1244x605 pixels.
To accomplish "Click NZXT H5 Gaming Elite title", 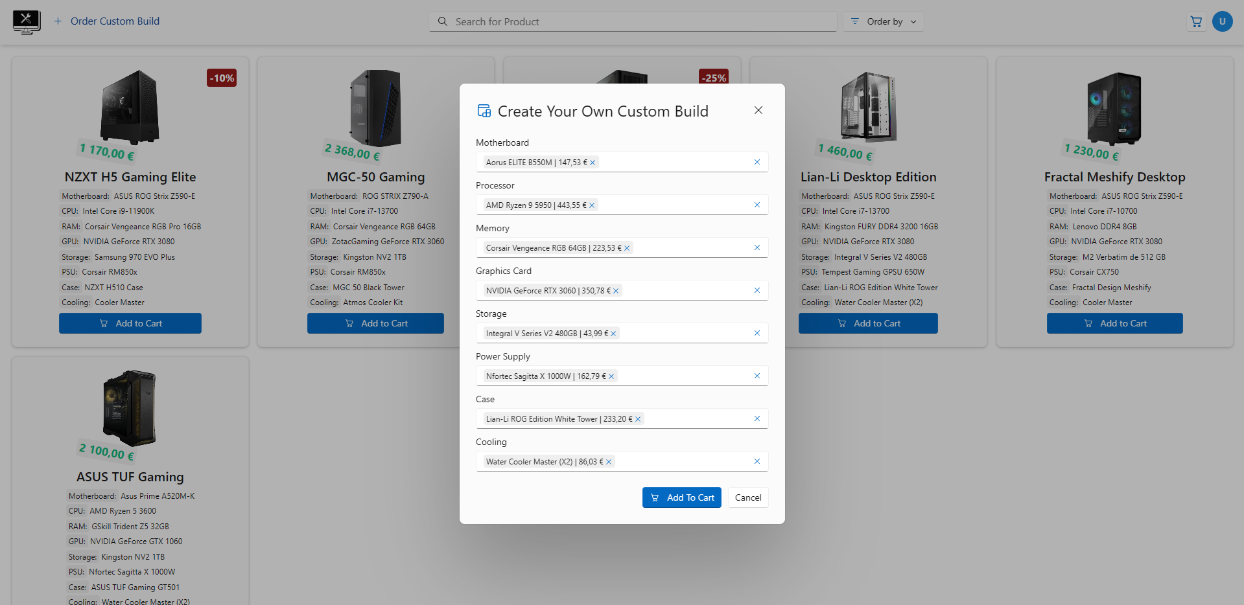I will click(x=130, y=177).
